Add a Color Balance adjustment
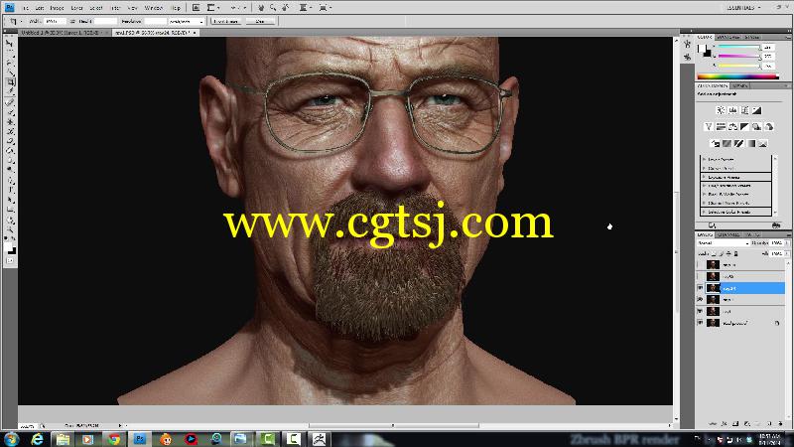The image size is (794, 447). pyautogui.click(x=732, y=127)
